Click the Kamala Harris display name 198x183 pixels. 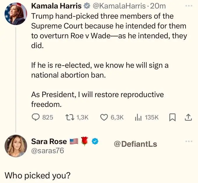[x=56, y=6]
